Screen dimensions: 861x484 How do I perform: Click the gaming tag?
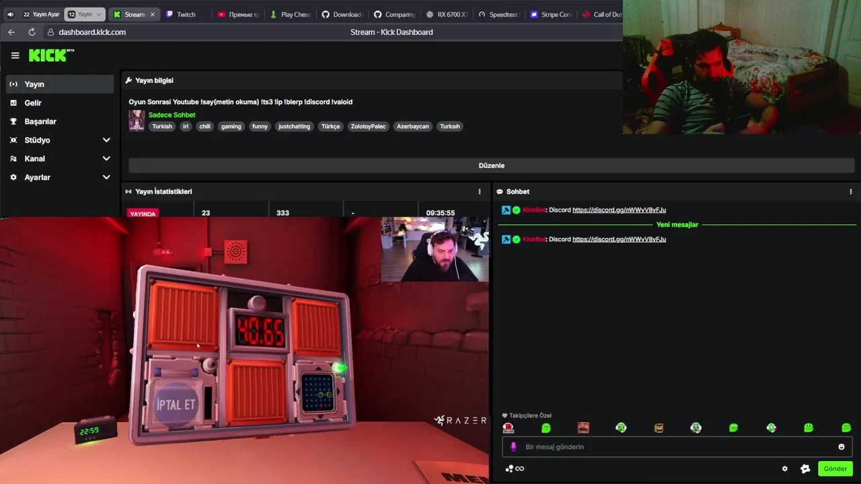pyautogui.click(x=231, y=126)
